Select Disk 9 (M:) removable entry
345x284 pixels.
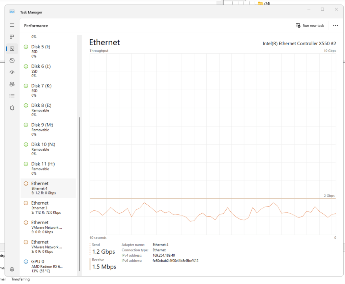point(48,129)
